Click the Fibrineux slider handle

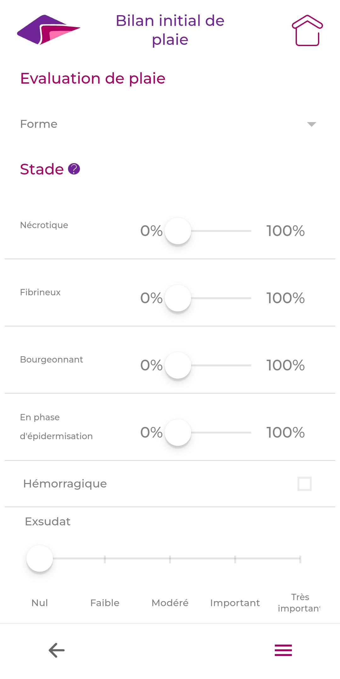pyautogui.click(x=178, y=298)
